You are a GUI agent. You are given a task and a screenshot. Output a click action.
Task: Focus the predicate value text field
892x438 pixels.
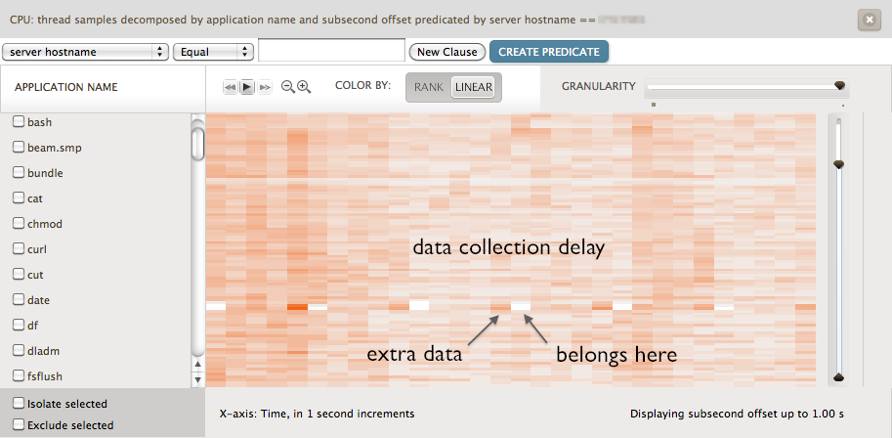(x=331, y=52)
